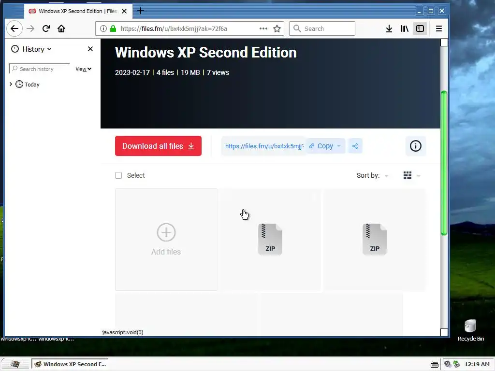Viewport: 495px width, 371px height.
Task: Bookmark this page with the star
Action: click(277, 29)
